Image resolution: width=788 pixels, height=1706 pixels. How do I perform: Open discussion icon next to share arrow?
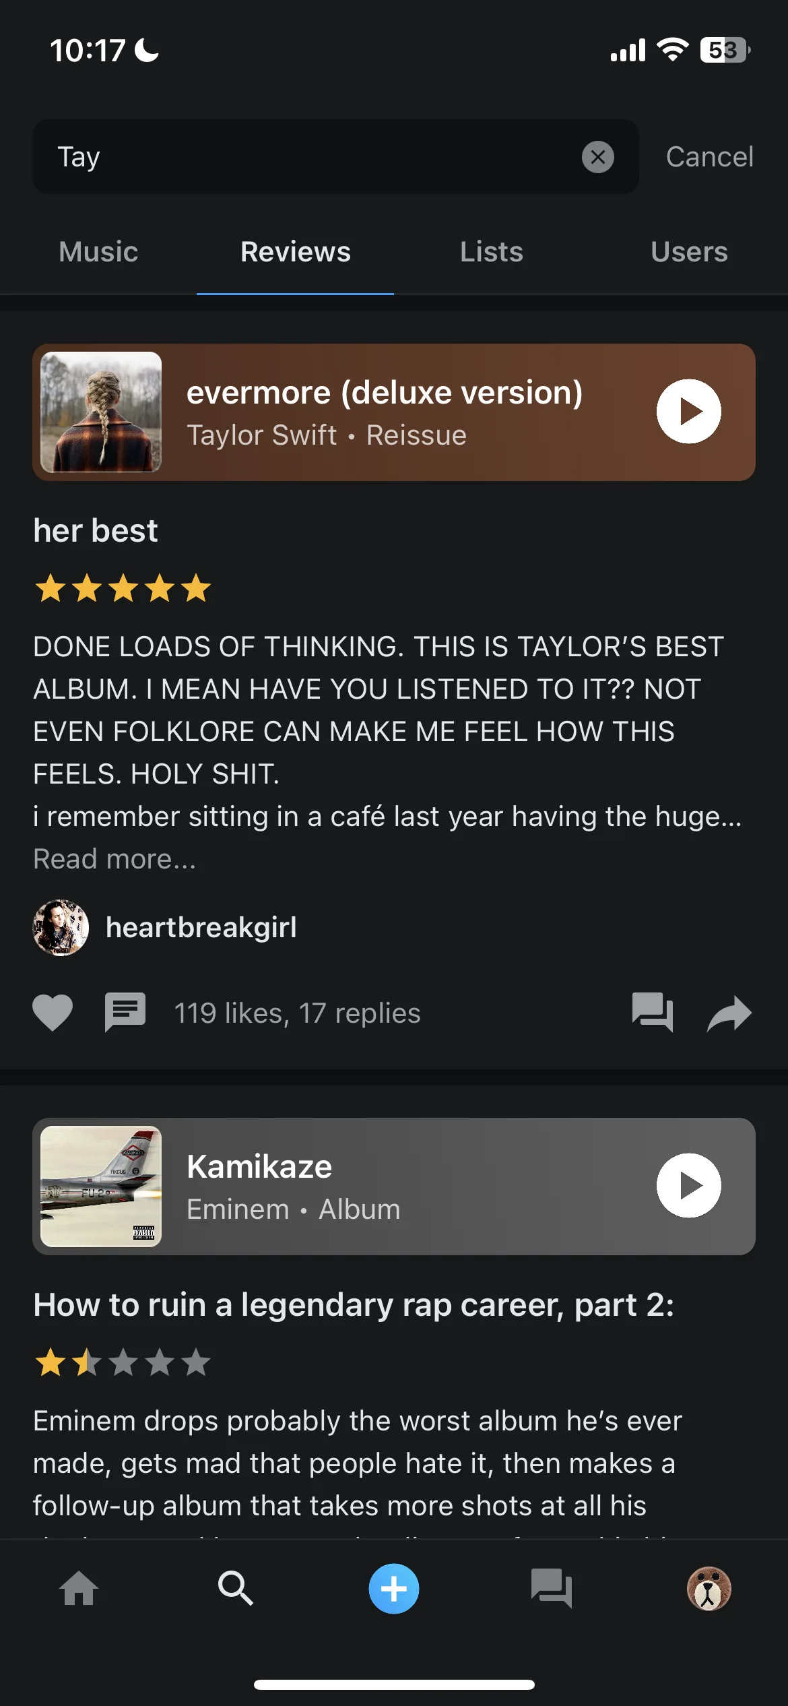pos(652,1013)
